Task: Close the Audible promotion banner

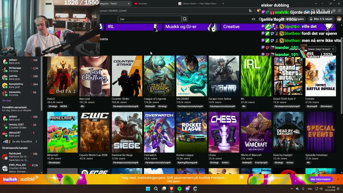Action: (338, 179)
